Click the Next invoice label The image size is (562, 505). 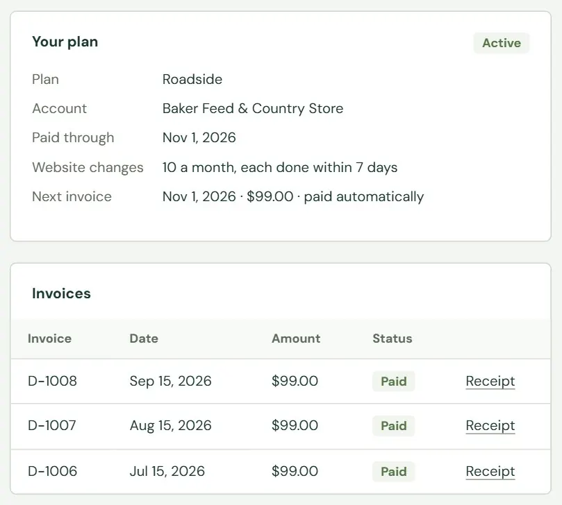[72, 197]
